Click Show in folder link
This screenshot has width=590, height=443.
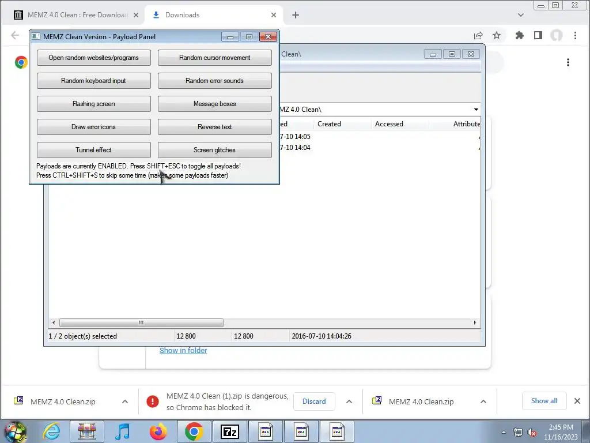pyautogui.click(x=183, y=351)
